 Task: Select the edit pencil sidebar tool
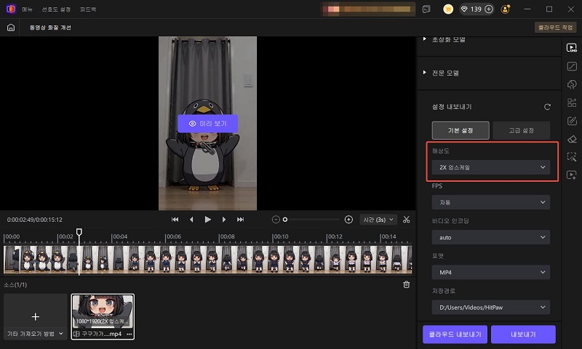tap(572, 121)
